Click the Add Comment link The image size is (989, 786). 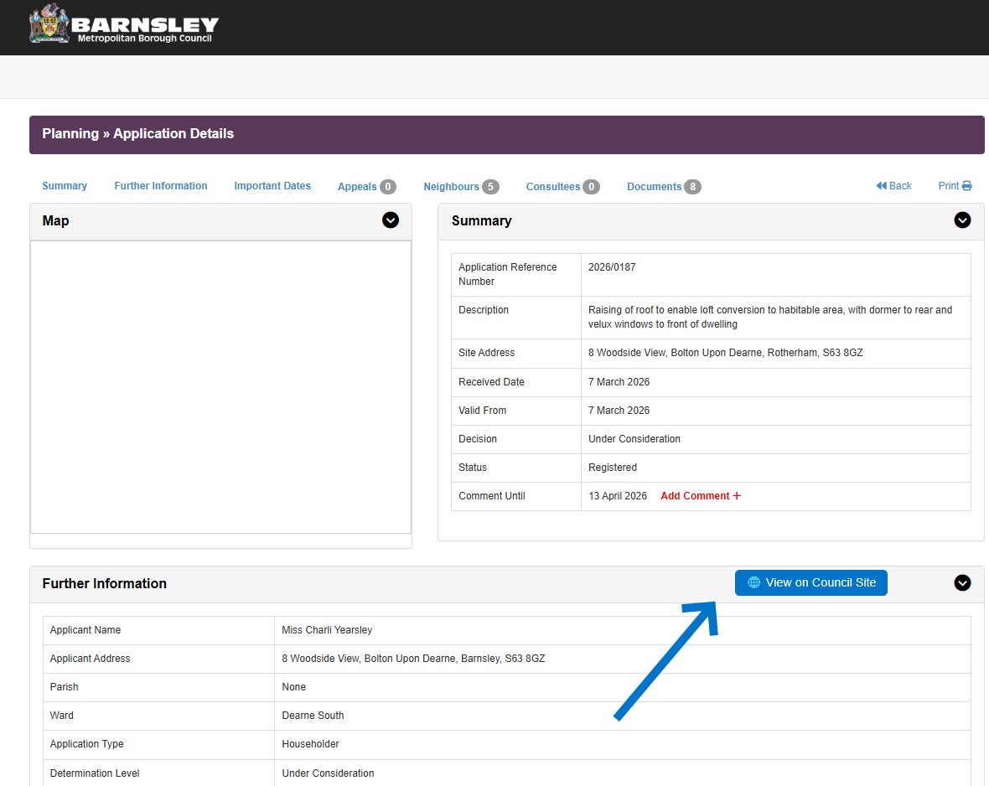tap(695, 496)
